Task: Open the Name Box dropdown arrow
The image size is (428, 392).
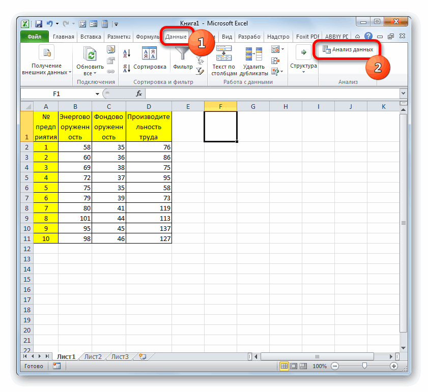Action: click(x=97, y=94)
